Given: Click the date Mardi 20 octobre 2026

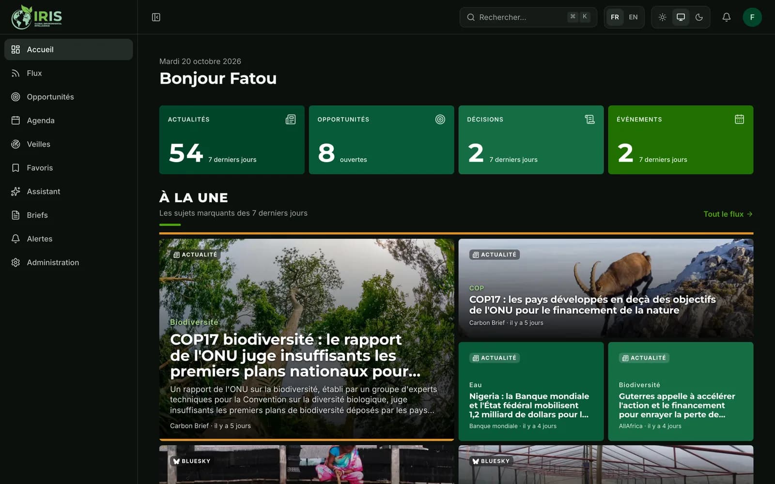Looking at the screenshot, I should click(200, 61).
